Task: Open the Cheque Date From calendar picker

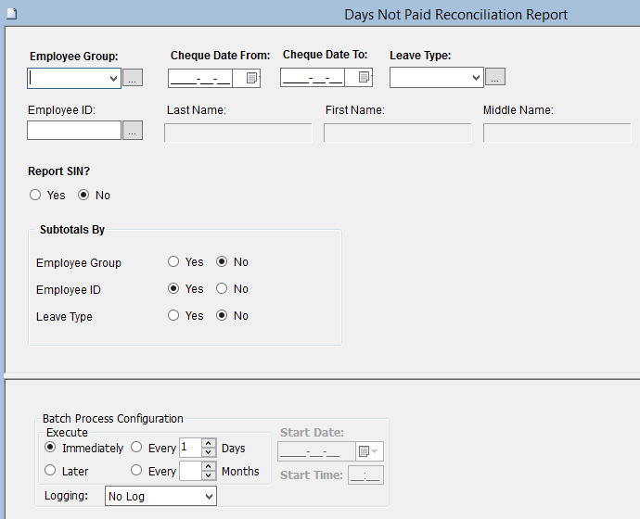Action: click(252, 79)
